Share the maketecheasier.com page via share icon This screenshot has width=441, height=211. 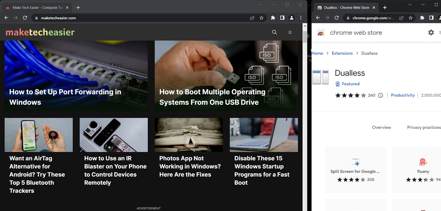[252, 18]
